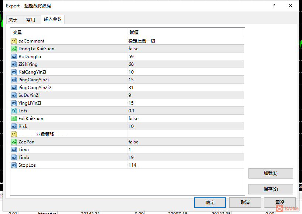Click the integer icon beside Risk
The height and width of the screenshot is (214, 302).
(14, 126)
